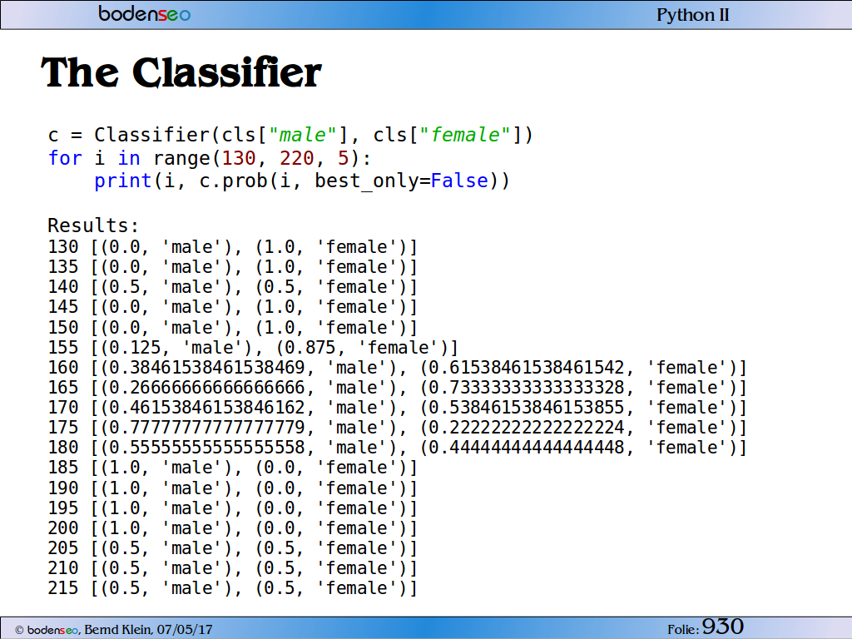Click the result row starting with 190
852x639 pixels.
pos(233,488)
